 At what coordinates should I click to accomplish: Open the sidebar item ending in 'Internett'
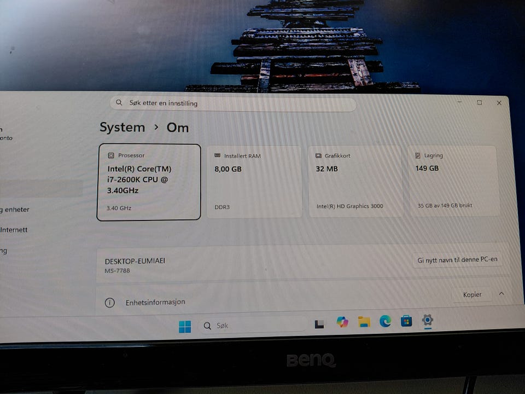click(x=14, y=230)
